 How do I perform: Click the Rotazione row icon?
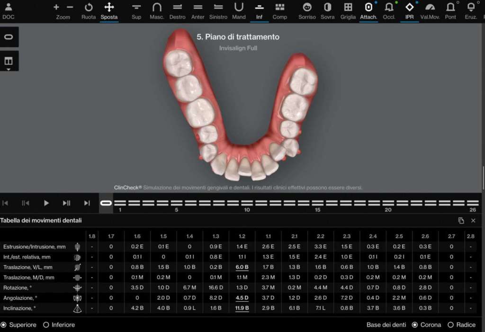[x=77, y=288]
